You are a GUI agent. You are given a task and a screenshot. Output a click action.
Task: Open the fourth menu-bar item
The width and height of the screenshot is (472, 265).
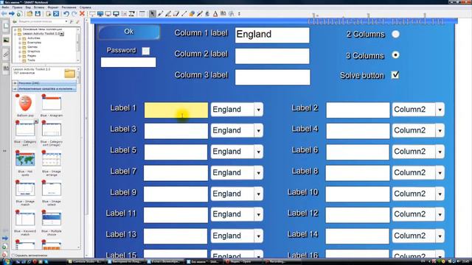click(x=39, y=7)
